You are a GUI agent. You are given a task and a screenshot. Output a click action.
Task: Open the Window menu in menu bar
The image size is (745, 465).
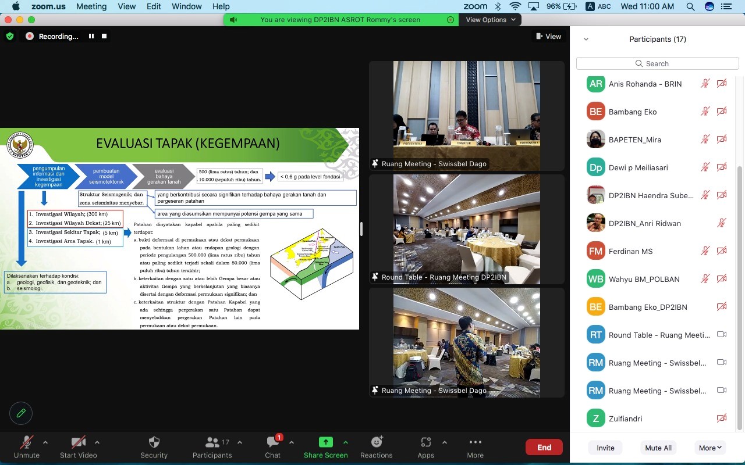point(187,6)
